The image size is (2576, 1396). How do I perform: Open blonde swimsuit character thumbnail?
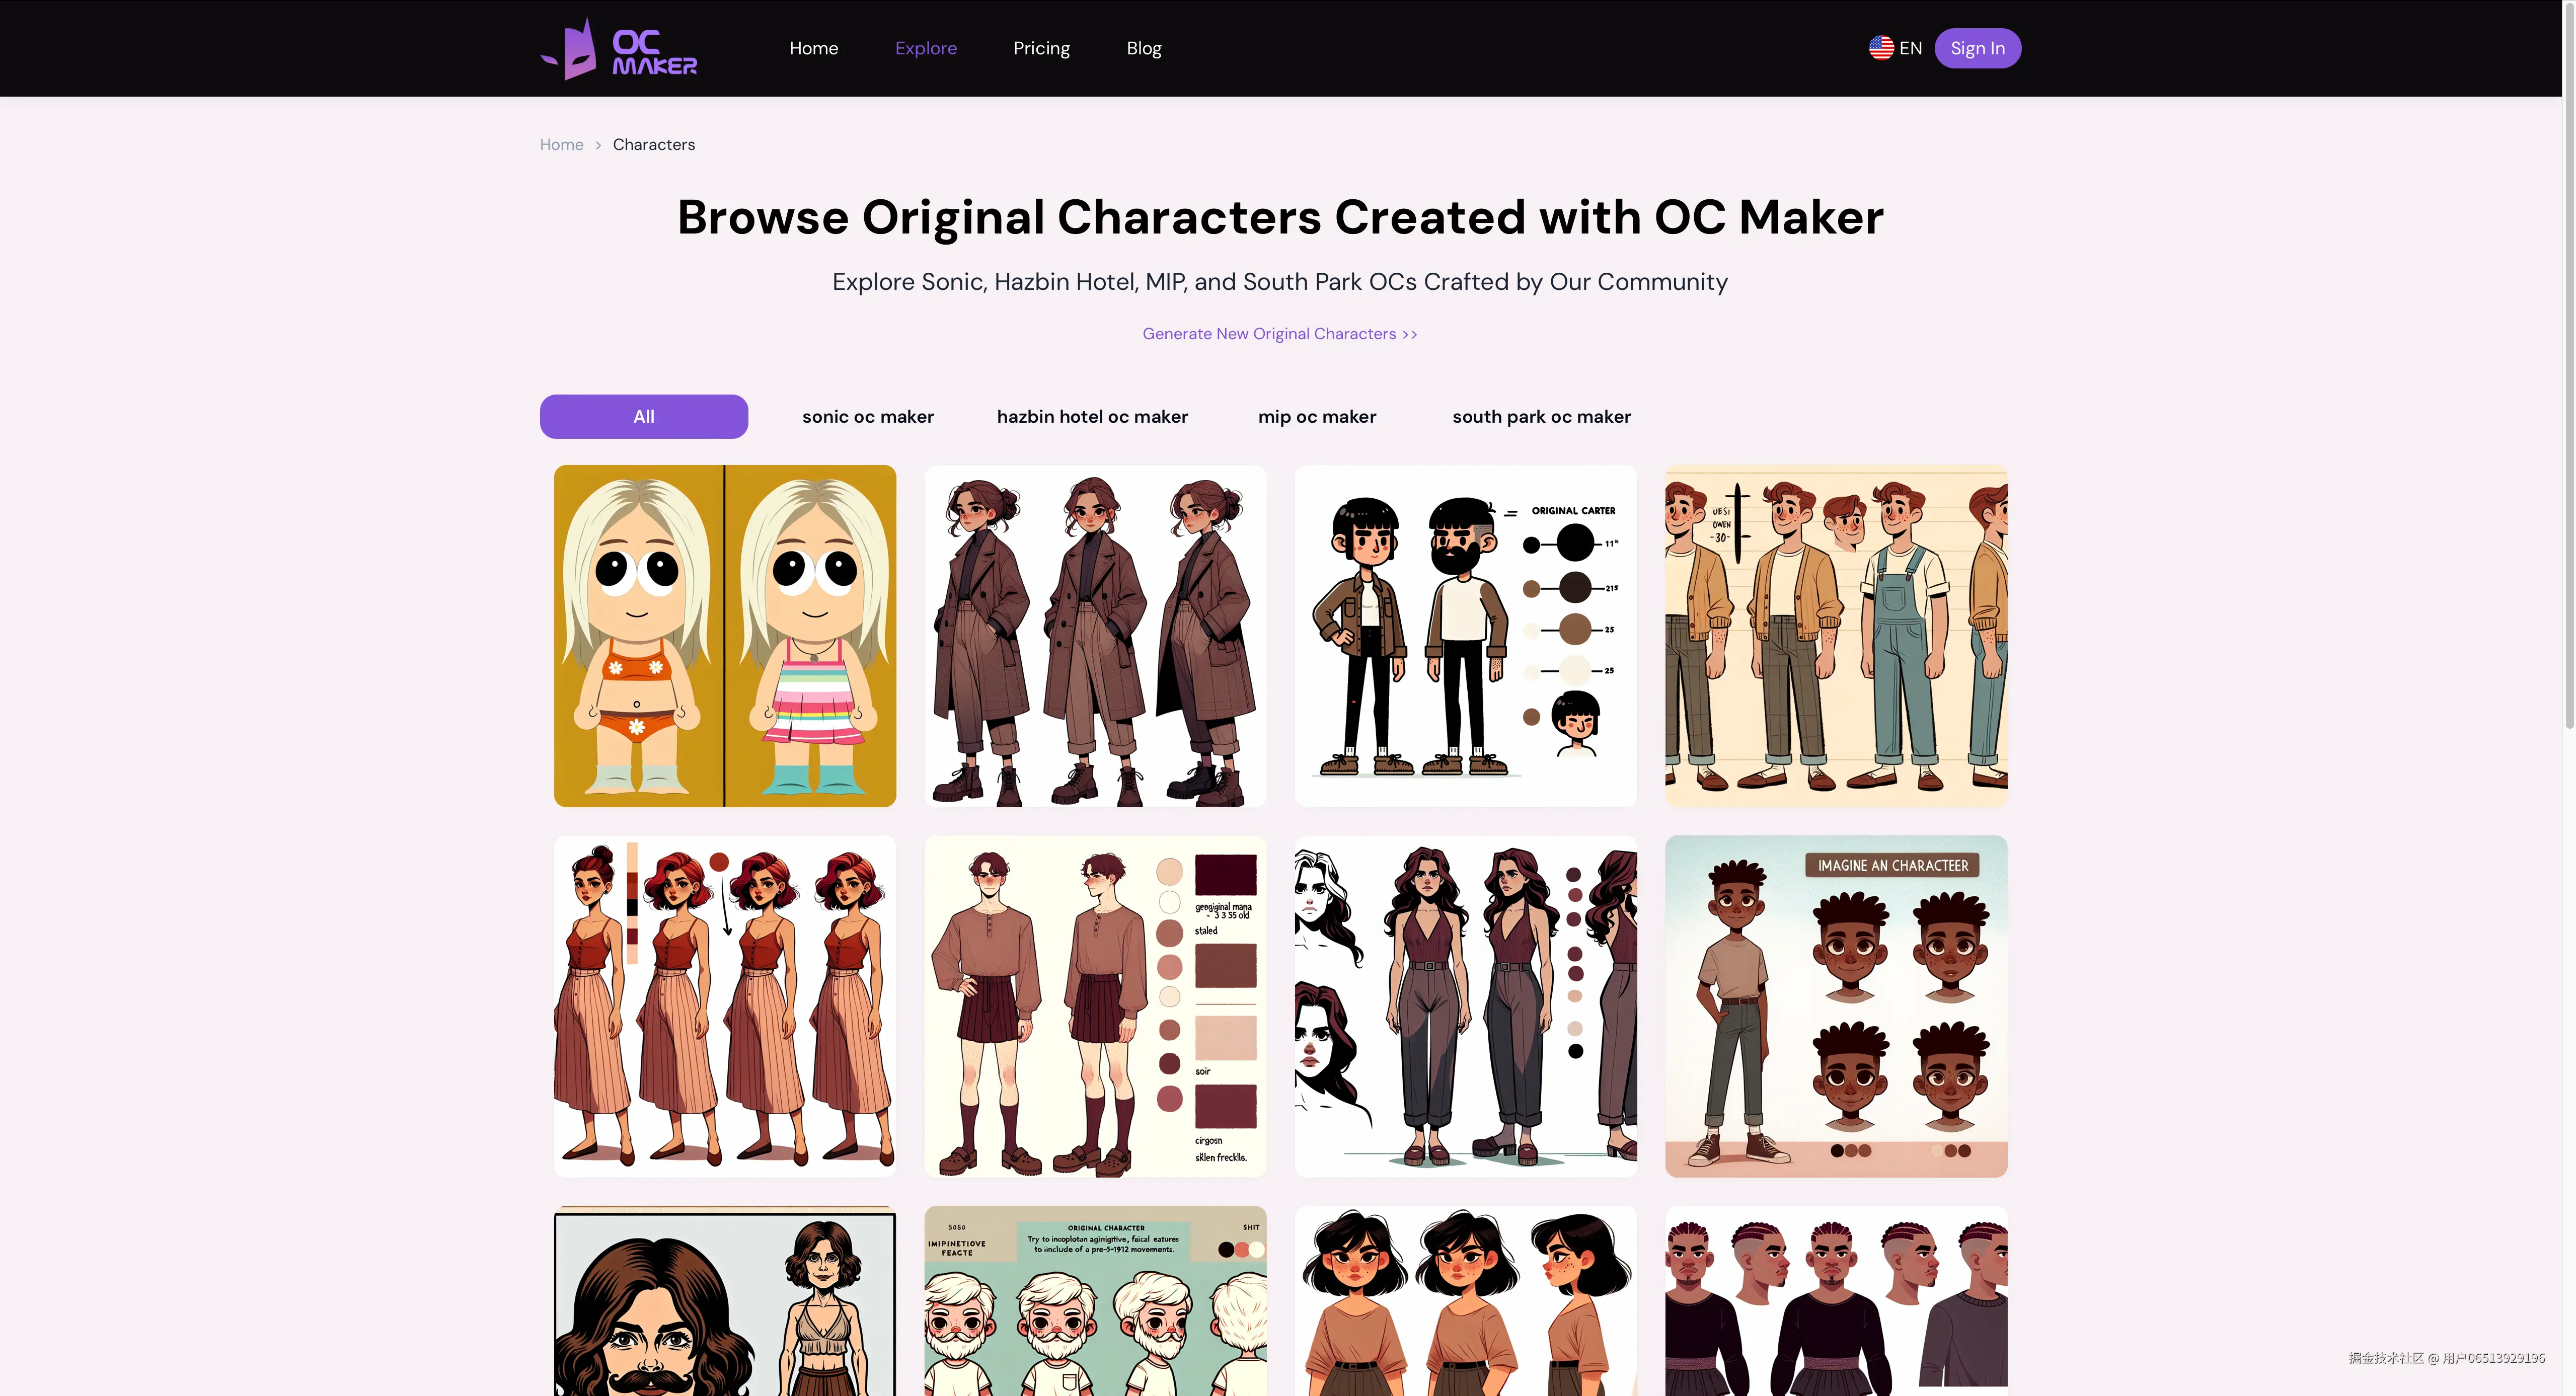coord(724,636)
